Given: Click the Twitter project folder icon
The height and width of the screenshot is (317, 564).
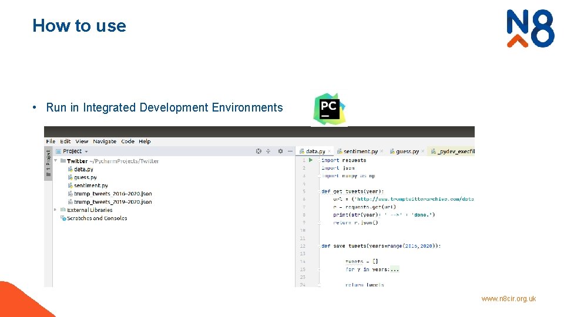Looking at the screenshot, I should tap(63, 161).
